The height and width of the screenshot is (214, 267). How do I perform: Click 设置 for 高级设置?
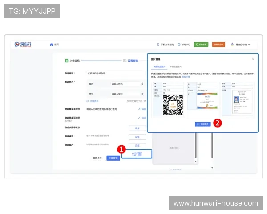pos(137,137)
